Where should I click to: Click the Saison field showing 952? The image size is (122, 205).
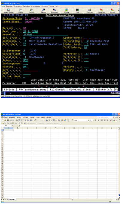click(x=25, y=61)
